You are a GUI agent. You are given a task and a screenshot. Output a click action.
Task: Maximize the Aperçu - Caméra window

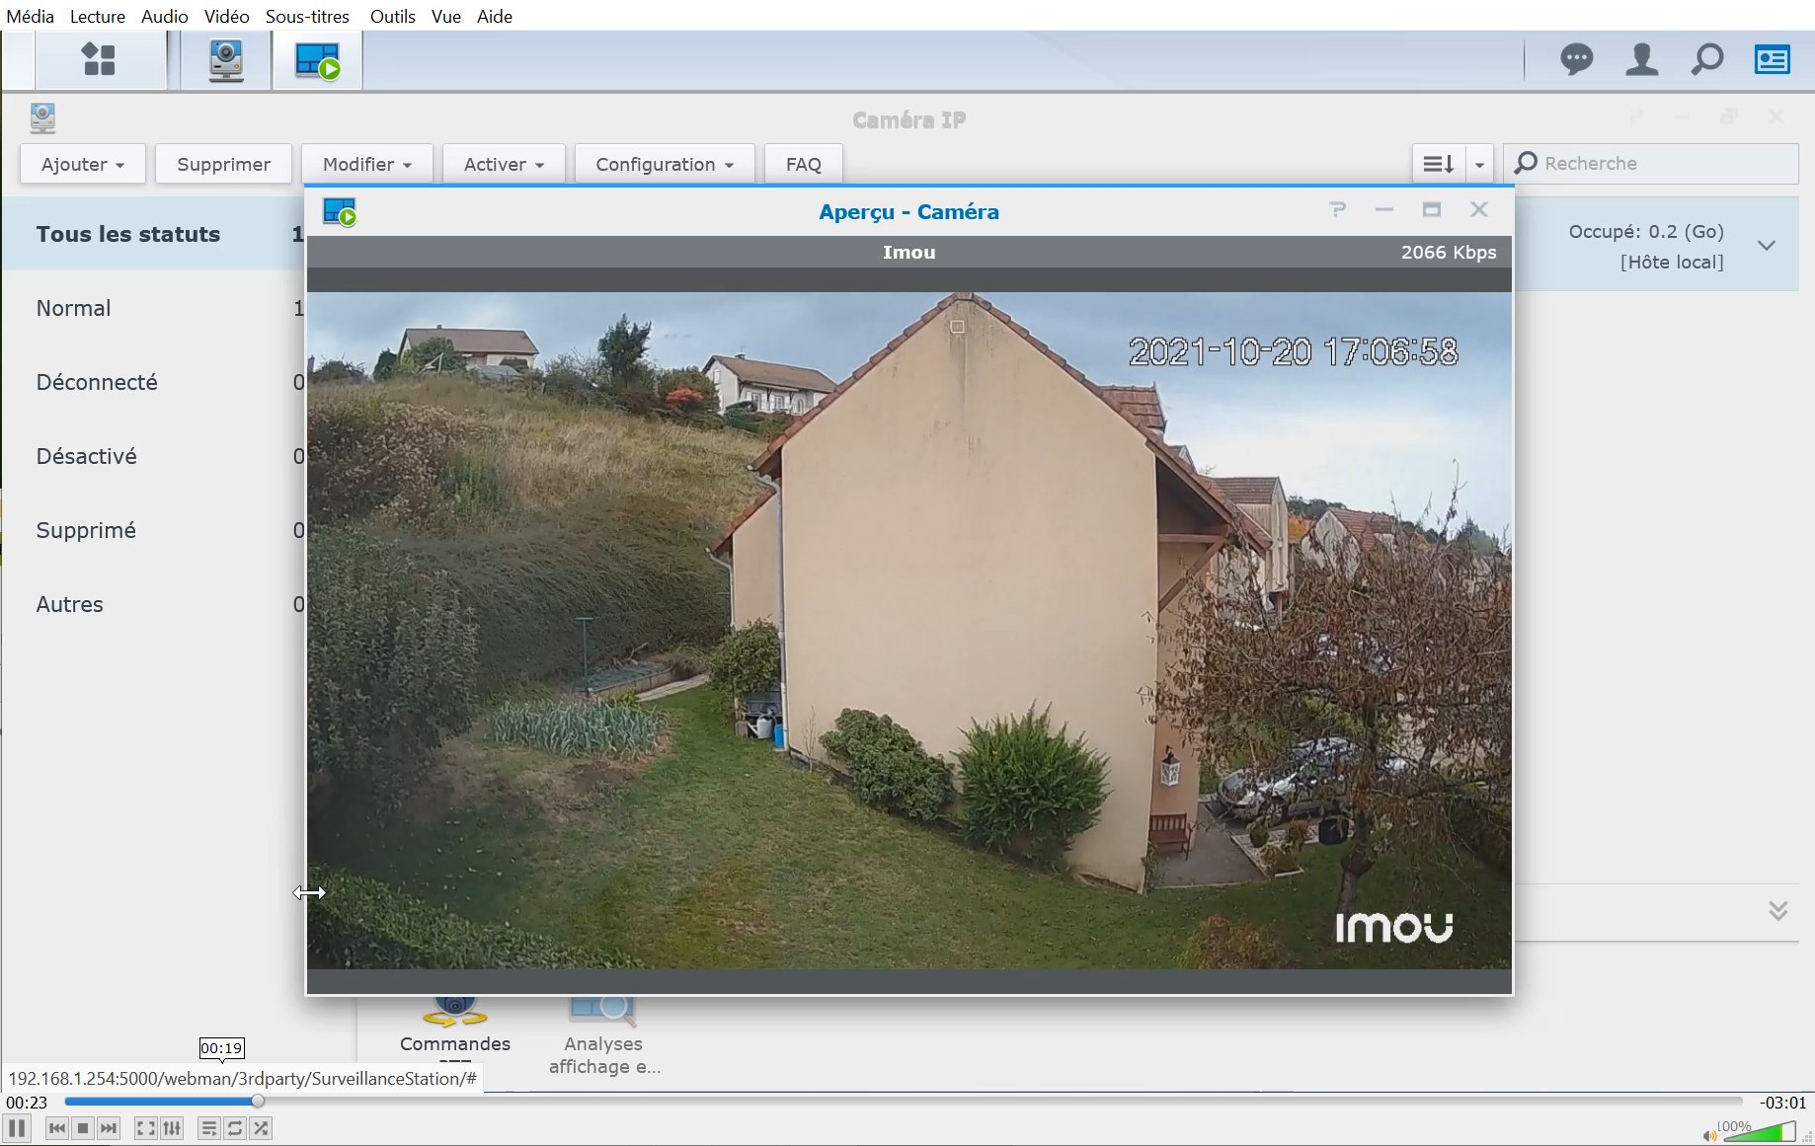[x=1432, y=209]
